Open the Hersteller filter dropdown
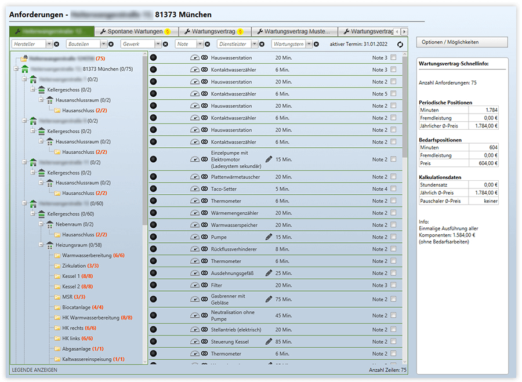The height and width of the screenshot is (382, 522). coord(49,44)
